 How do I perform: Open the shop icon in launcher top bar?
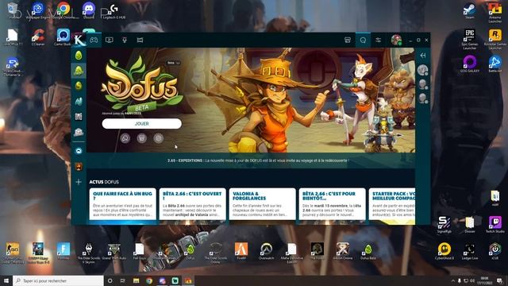(348, 40)
